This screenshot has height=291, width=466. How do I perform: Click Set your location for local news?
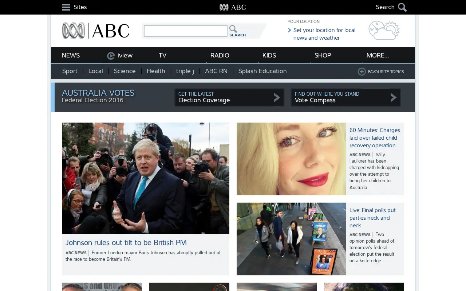[324, 34]
